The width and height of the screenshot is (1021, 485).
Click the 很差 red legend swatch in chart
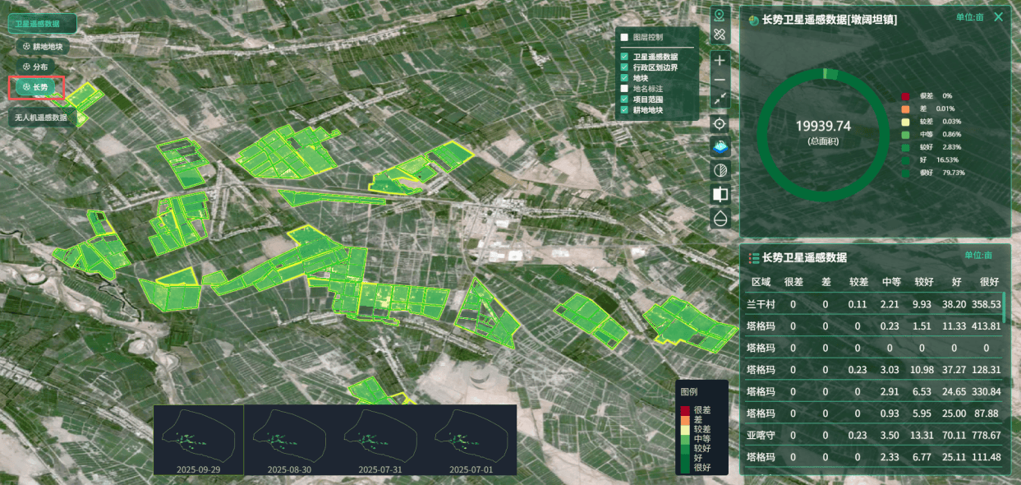pos(905,96)
